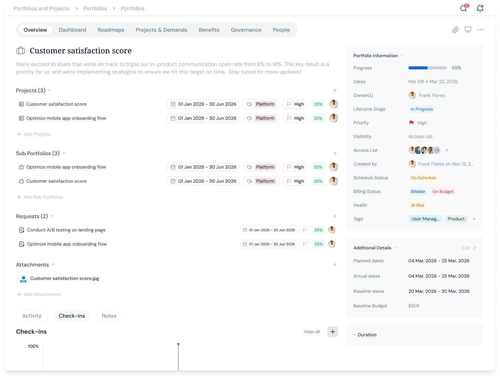Open In Progress lifecycle stage dropdown
Viewport: 500px width, 379px height.
pos(422,109)
